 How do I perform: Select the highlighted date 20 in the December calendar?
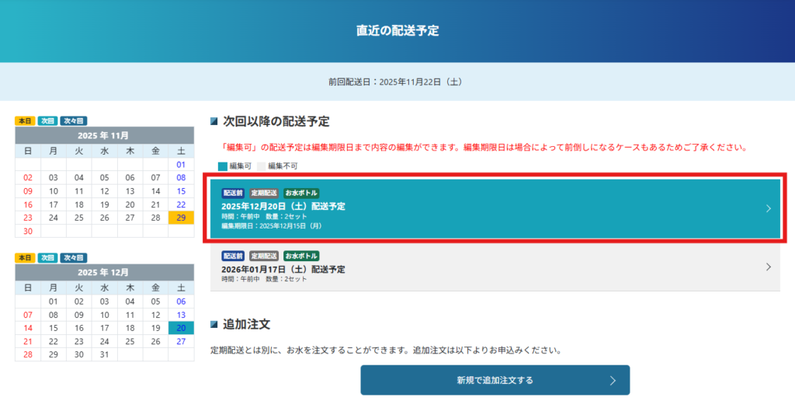tap(181, 327)
